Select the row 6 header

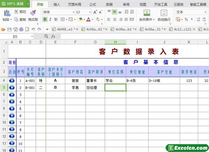(4, 94)
